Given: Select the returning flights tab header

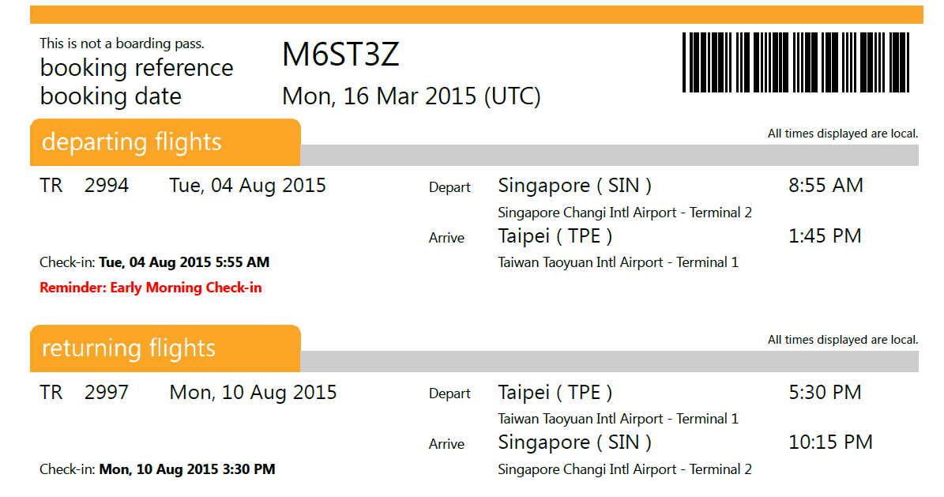Looking at the screenshot, I should pyautogui.click(x=165, y=348).
